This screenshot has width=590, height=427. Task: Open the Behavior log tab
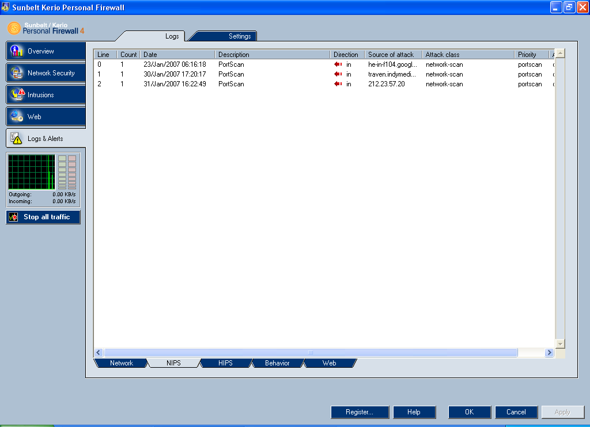click(x=277, y=363)
